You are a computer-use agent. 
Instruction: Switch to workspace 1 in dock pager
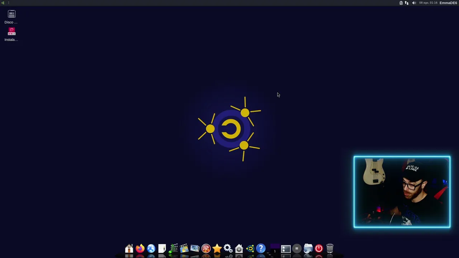pos(275,248)
